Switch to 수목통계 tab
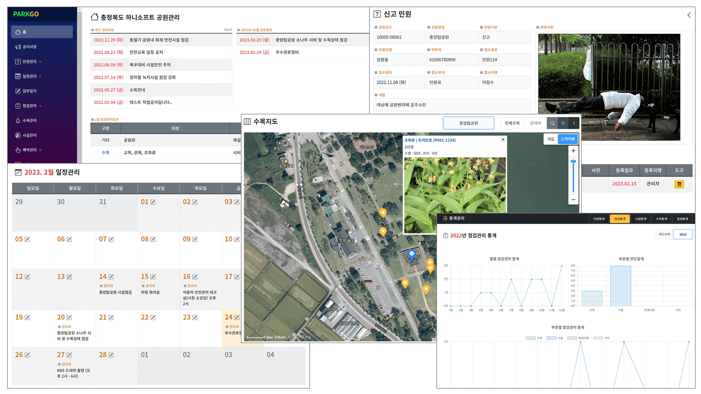This screenshot has height=394, width=701. [x=662, y=219]
